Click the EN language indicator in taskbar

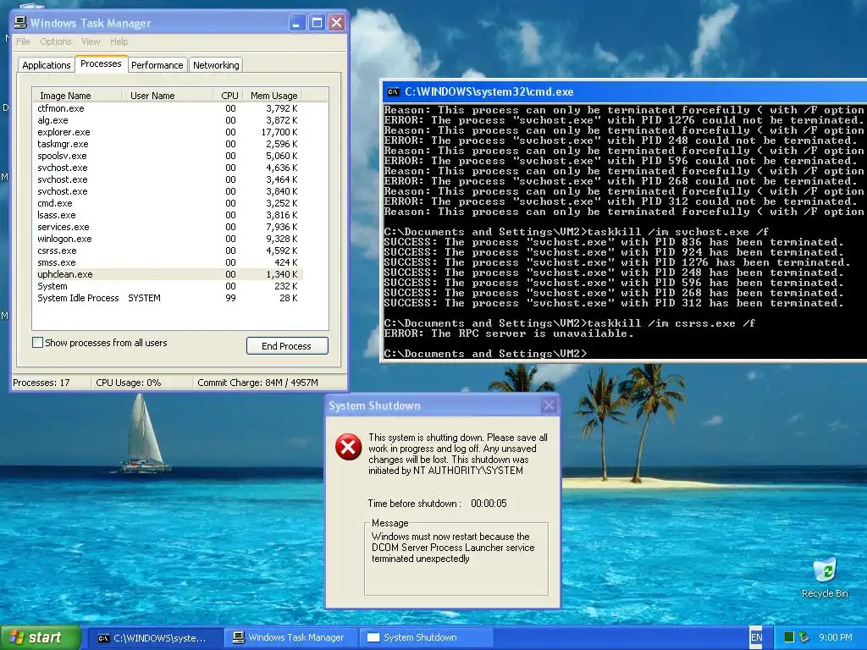pyautogui.click(x=756, y=637)
